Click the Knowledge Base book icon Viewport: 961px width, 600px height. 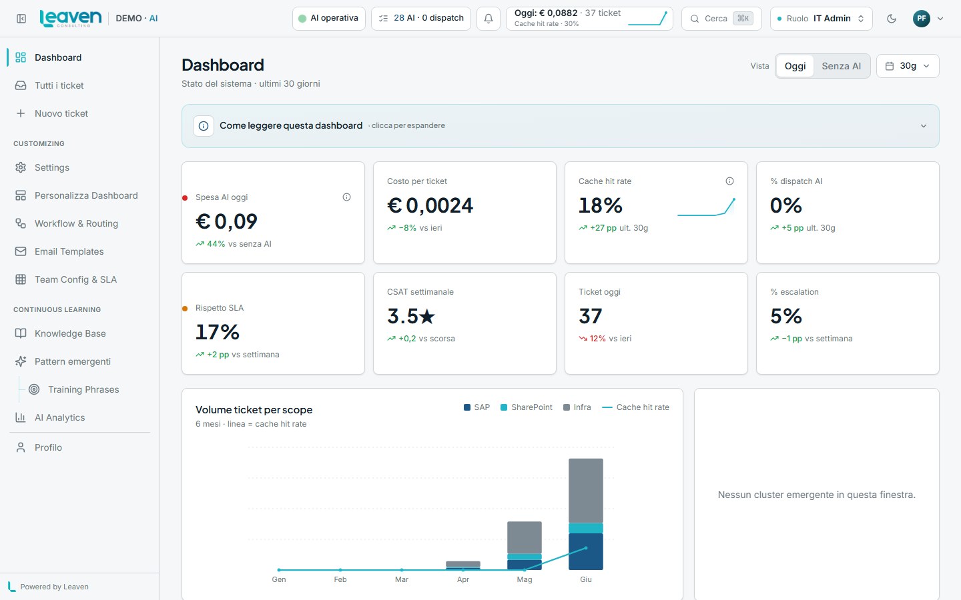21,333
